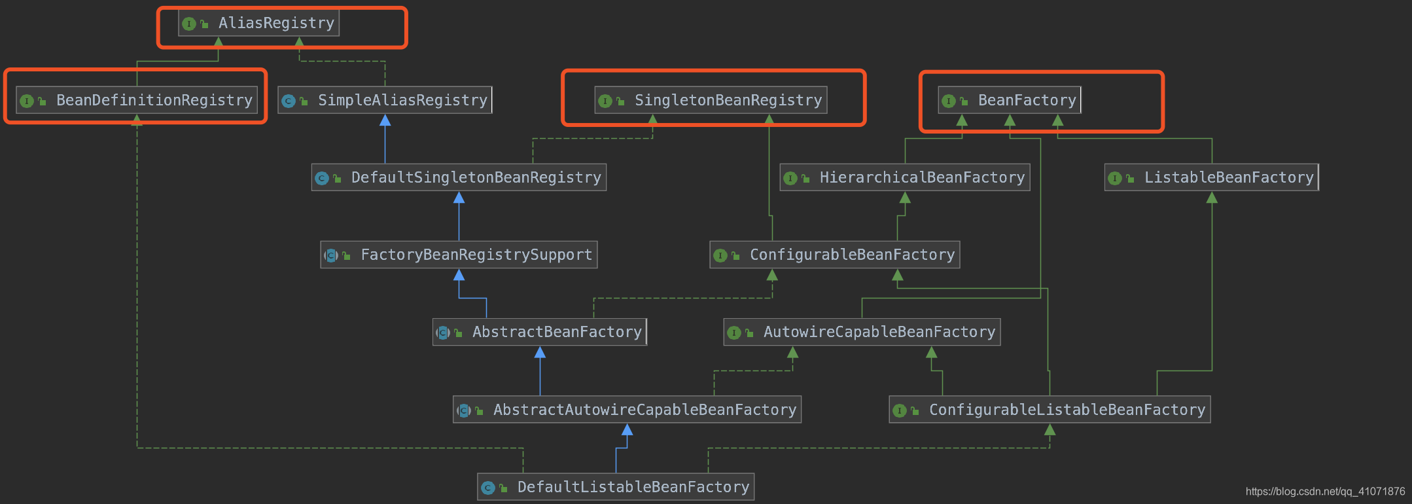Click the public lock icon beside ConfigurableBeanFactory
This screenshot has height=504, width=1412.
pyautogui.click(x=735, y=255)
